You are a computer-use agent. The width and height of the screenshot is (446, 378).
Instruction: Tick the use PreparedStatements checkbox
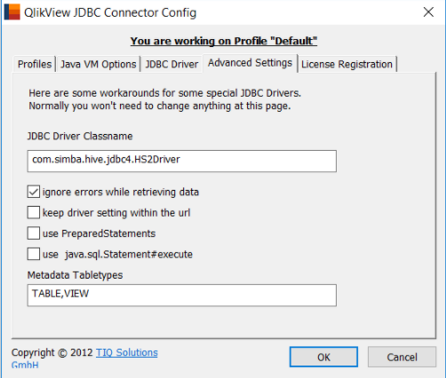(x=34, y=233)
